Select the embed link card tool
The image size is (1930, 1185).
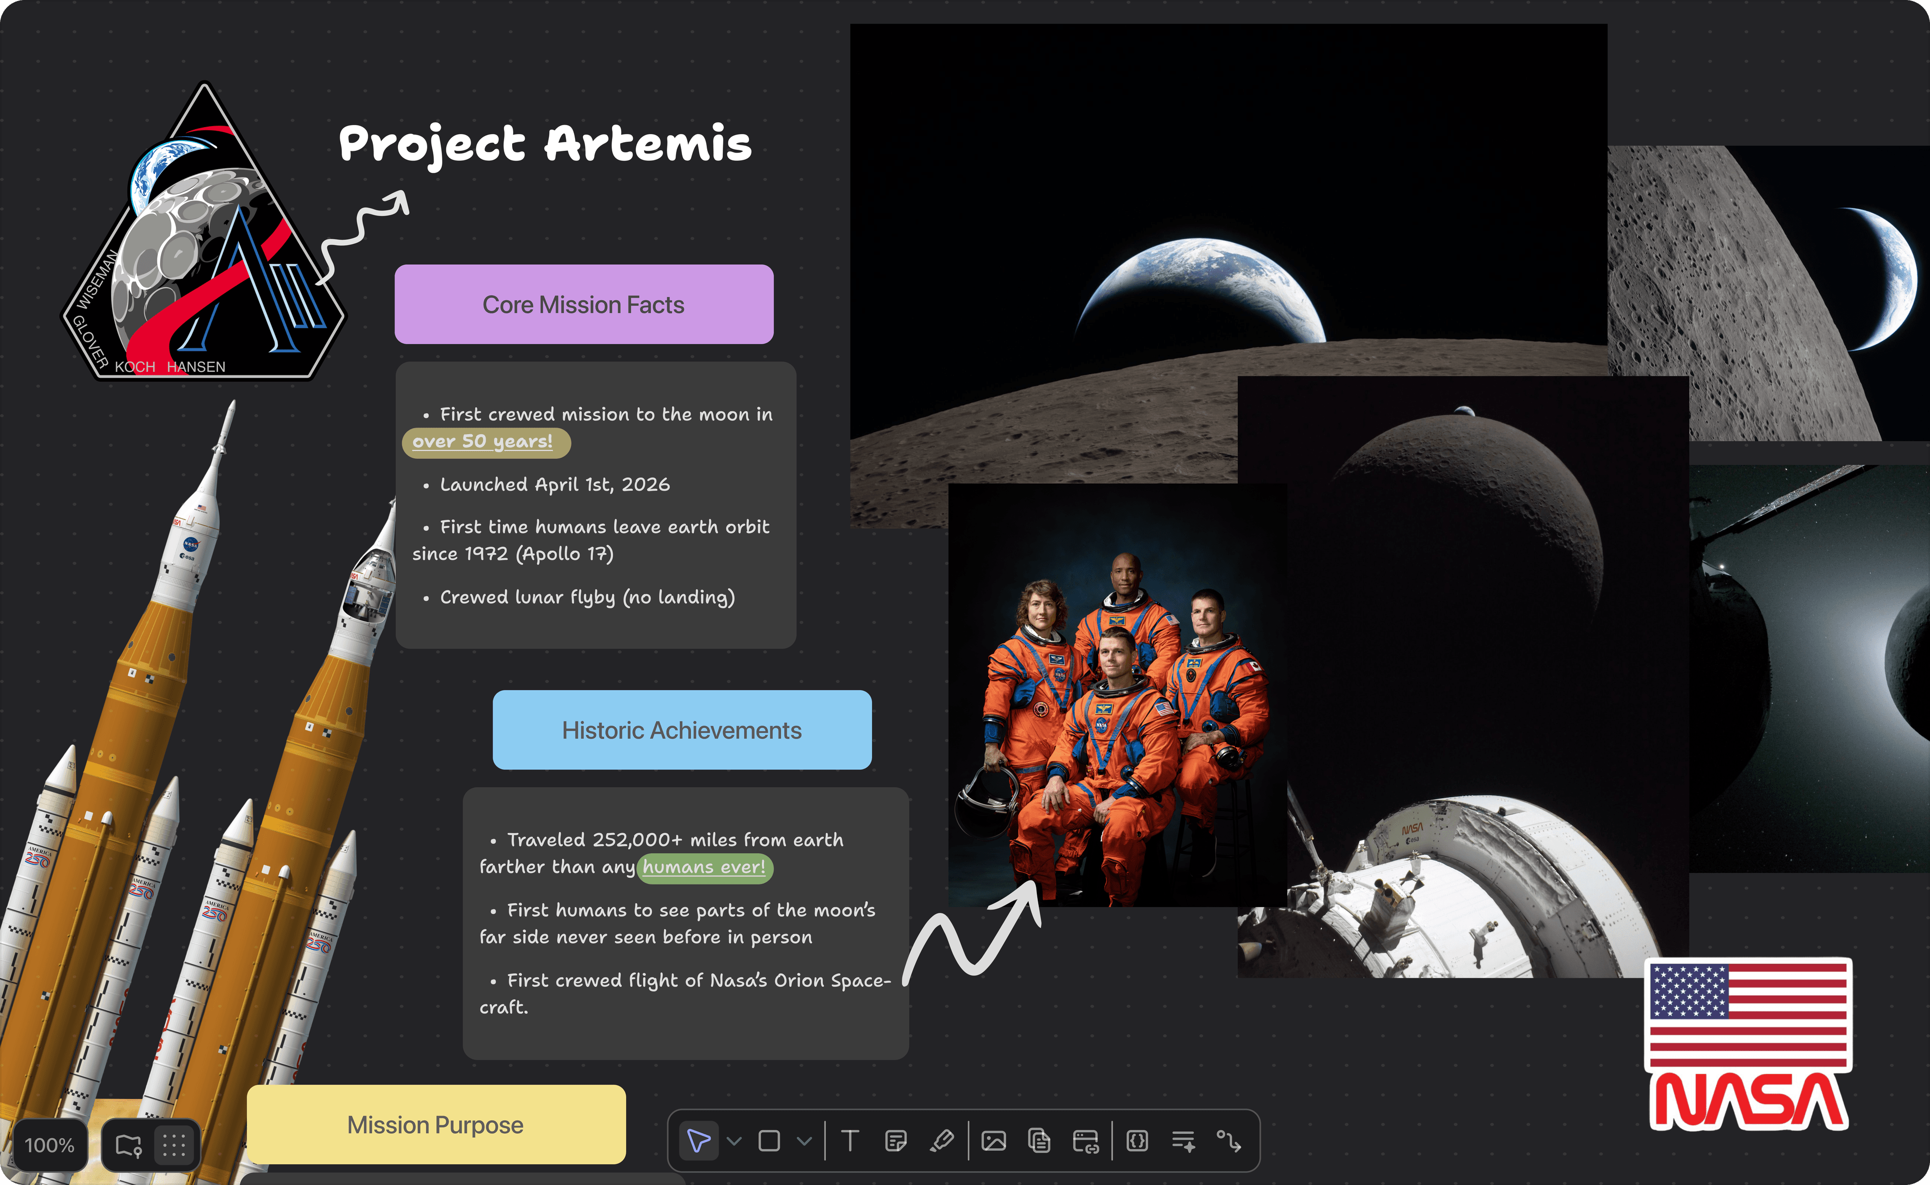coord(1085,1142)
